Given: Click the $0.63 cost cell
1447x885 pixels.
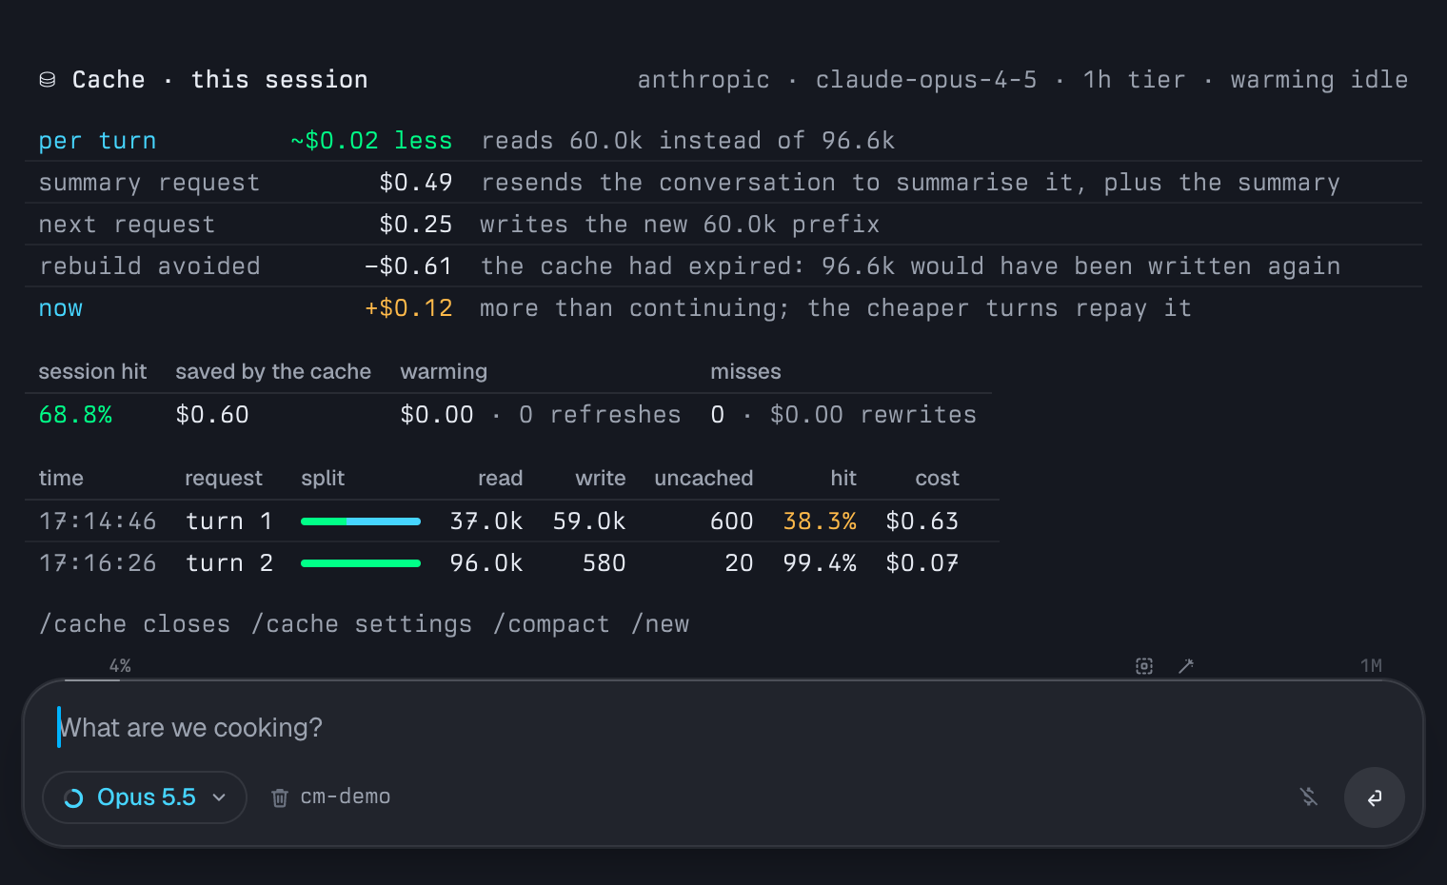Looking at the screenshot, I should [922, 521].
